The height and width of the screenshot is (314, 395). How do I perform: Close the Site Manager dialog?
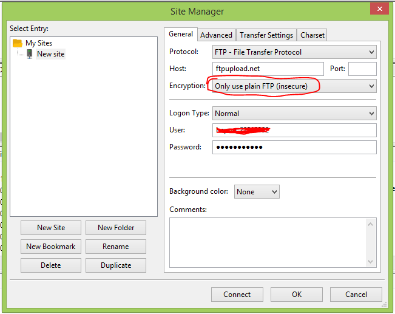click(379, 9)
